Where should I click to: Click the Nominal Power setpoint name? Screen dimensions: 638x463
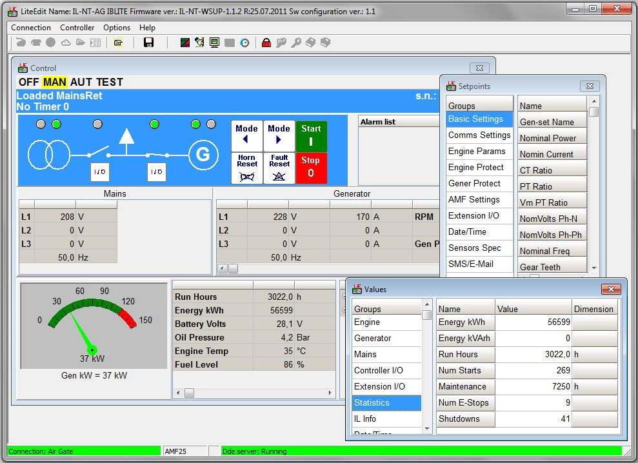tap(548, 138)
